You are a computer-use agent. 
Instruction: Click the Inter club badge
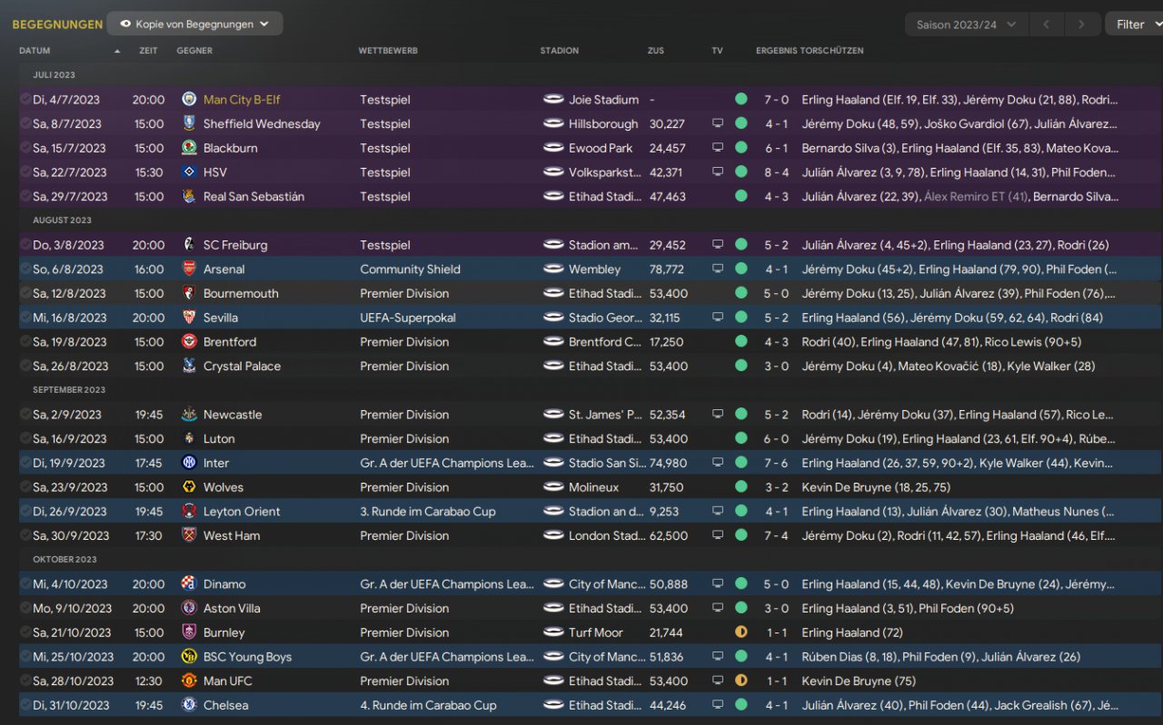189,463
